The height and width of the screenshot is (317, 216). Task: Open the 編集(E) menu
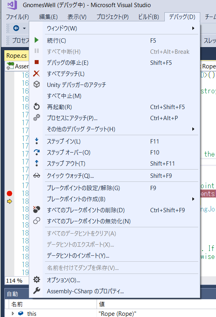point(48,17)
